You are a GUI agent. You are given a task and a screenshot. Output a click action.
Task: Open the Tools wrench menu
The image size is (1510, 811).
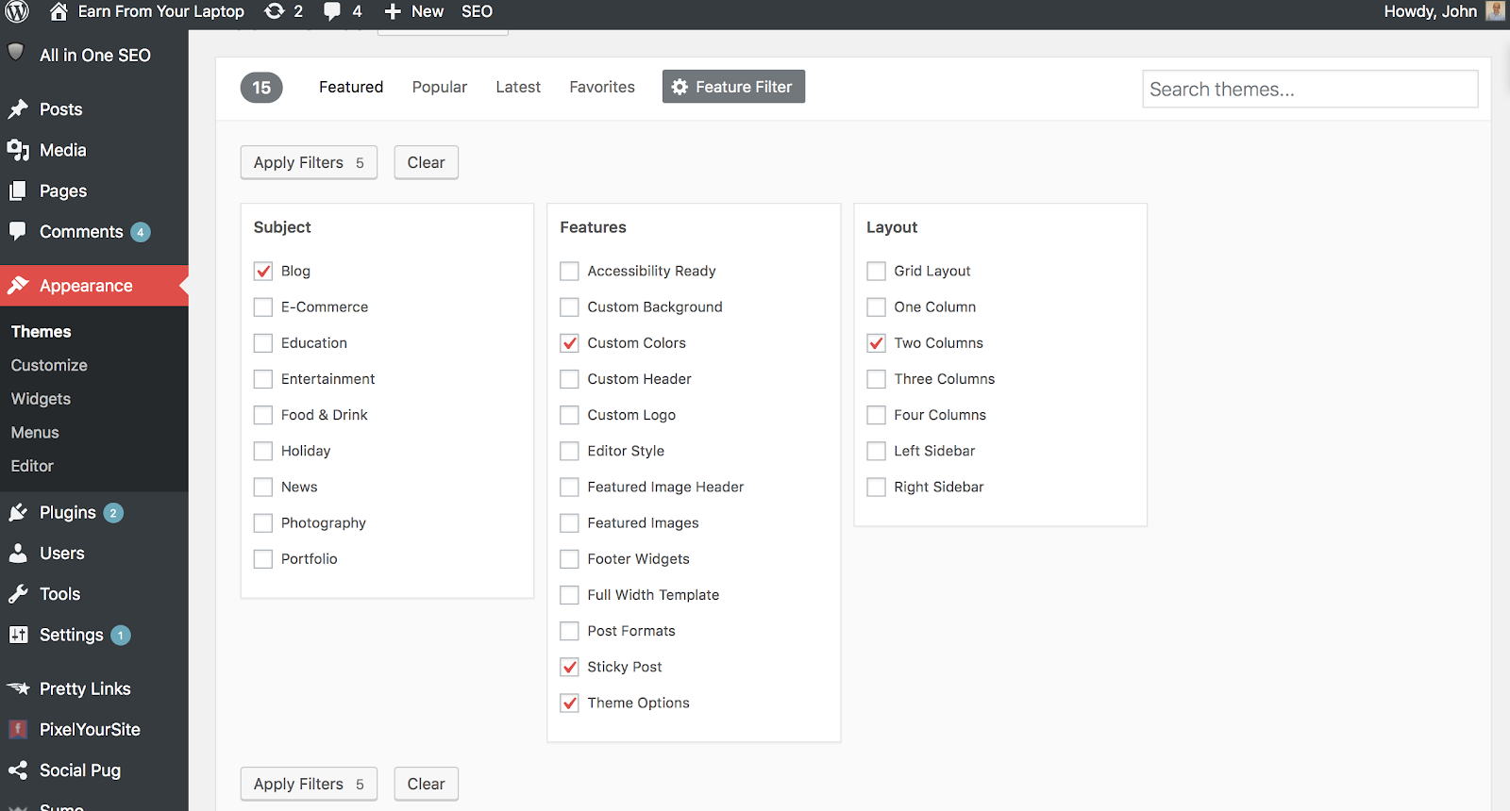18,594
